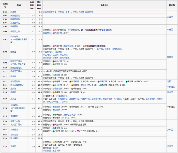Open the 丰岛区 district link
The width and height of the screenshot is (178, 153).
point(170,146)
